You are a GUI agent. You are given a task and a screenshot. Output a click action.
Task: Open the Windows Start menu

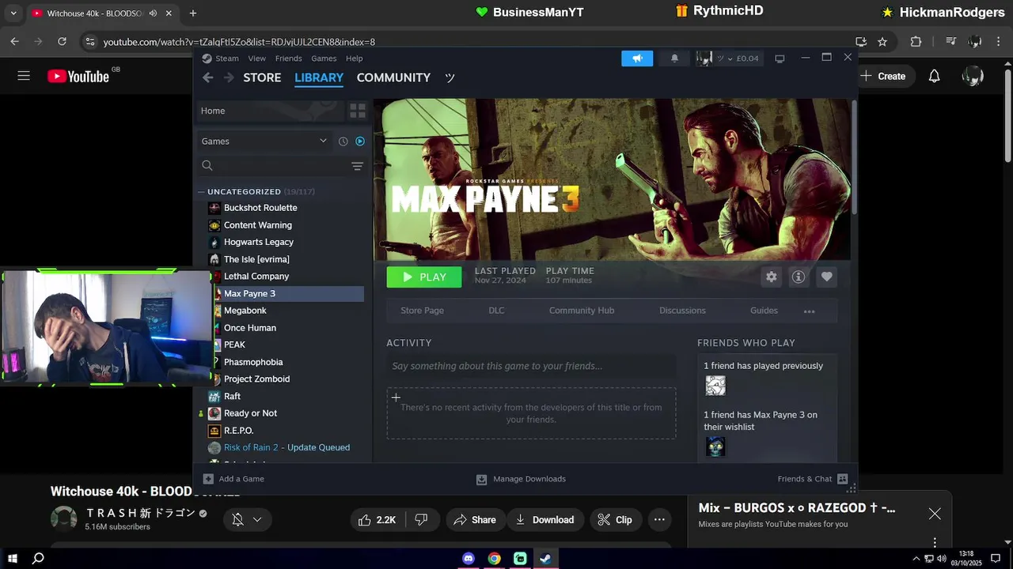pos(13,558)
